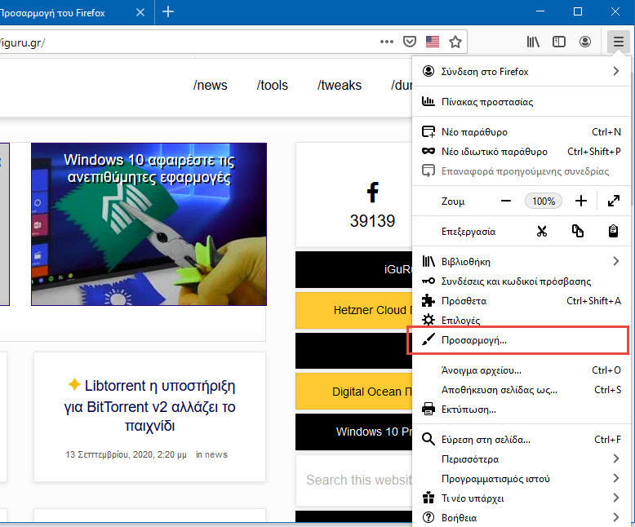Zoom out with the minus button
The height and width of the screenshot is (527, 635).
506,201
